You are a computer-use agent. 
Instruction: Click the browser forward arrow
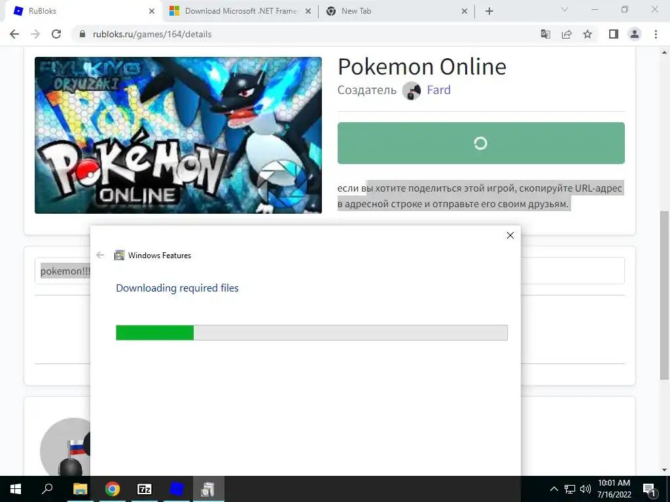35,34
